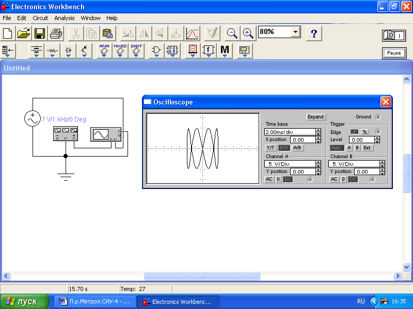Open the ANA analog ICs bin

click(x=104, y=50)
